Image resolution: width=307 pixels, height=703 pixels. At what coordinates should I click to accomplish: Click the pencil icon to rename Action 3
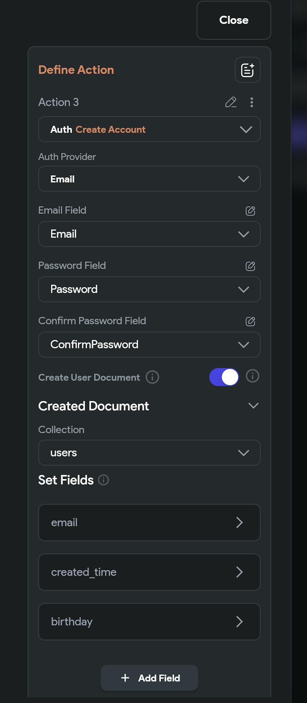[x=231, y=102]
